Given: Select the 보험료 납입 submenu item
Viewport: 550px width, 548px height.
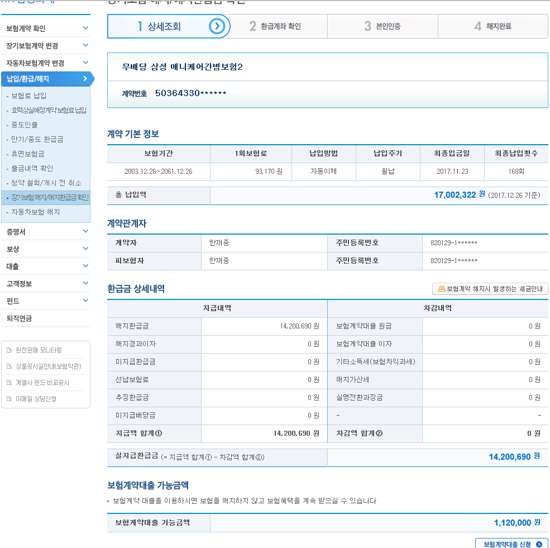Looking at the screenshot, I should 28,96.
